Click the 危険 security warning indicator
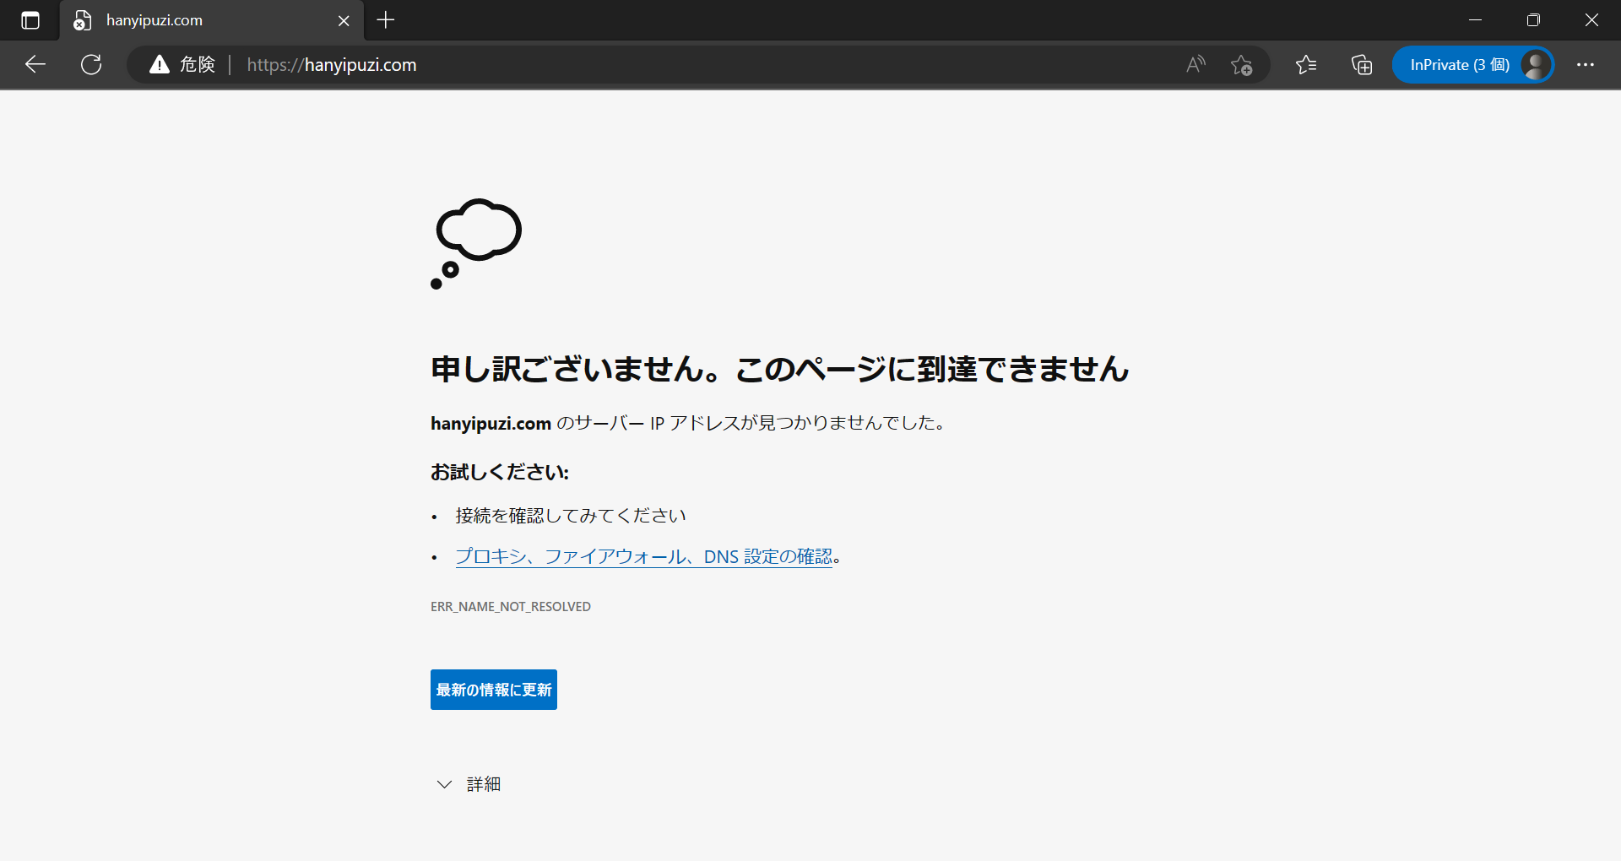Image resolution: width=1621 pixels, height=861 pixels. point(182,65)
